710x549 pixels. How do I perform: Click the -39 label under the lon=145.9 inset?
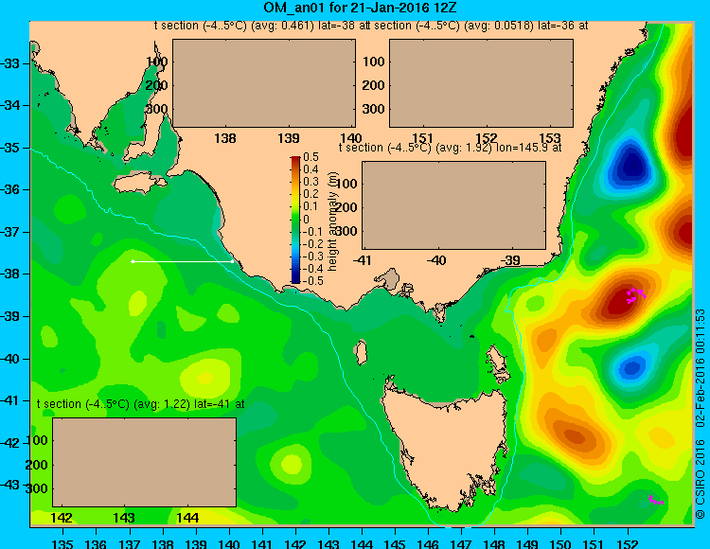[x=511, y=260]
